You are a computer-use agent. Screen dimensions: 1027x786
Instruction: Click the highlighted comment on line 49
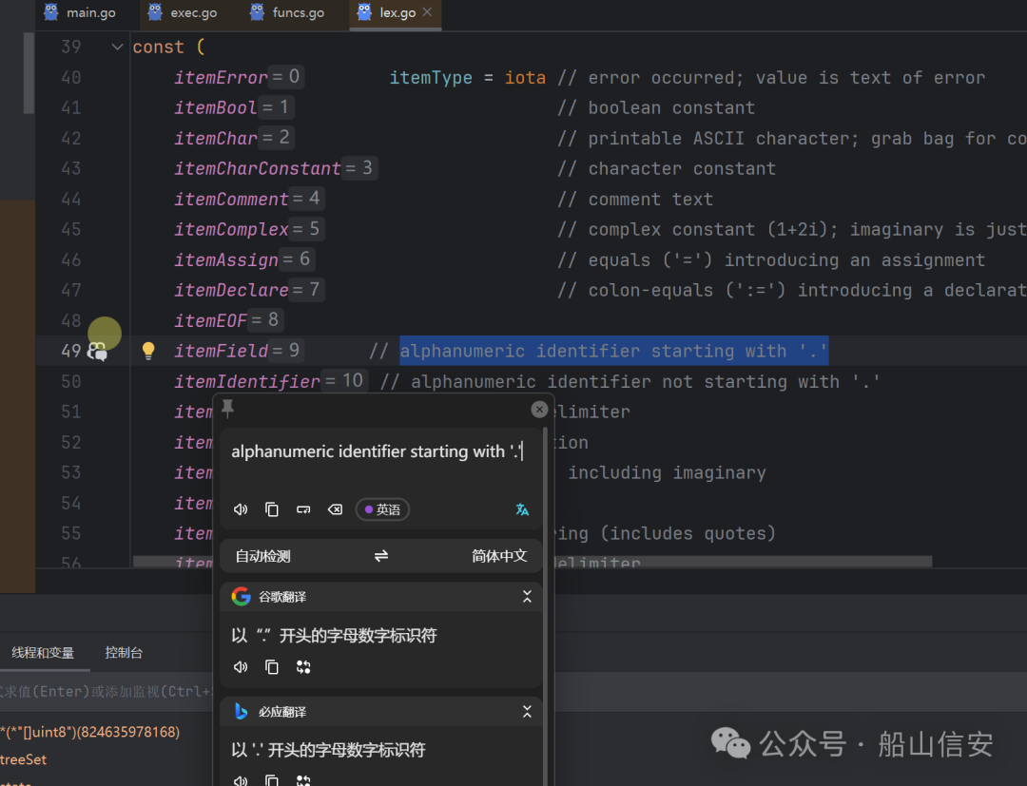coord(613,352)
